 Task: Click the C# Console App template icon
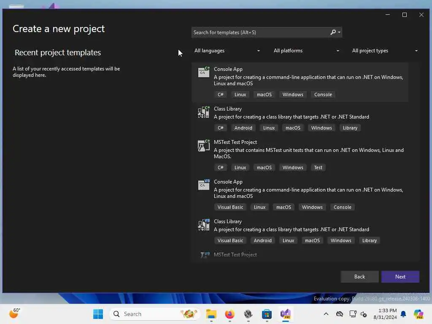204,72
